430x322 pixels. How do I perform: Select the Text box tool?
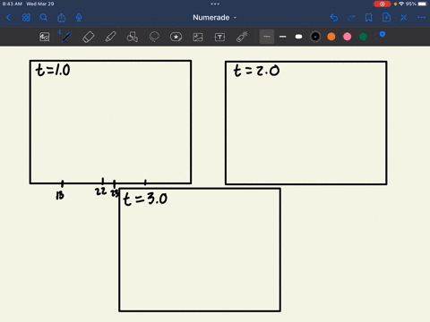(219, 37)
